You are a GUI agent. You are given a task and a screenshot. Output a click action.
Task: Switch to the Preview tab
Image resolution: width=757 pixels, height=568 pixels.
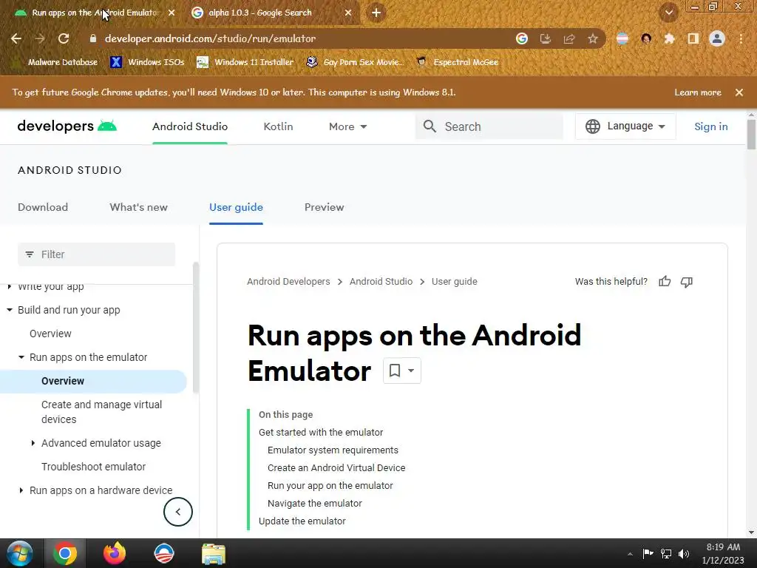point(324,207)
